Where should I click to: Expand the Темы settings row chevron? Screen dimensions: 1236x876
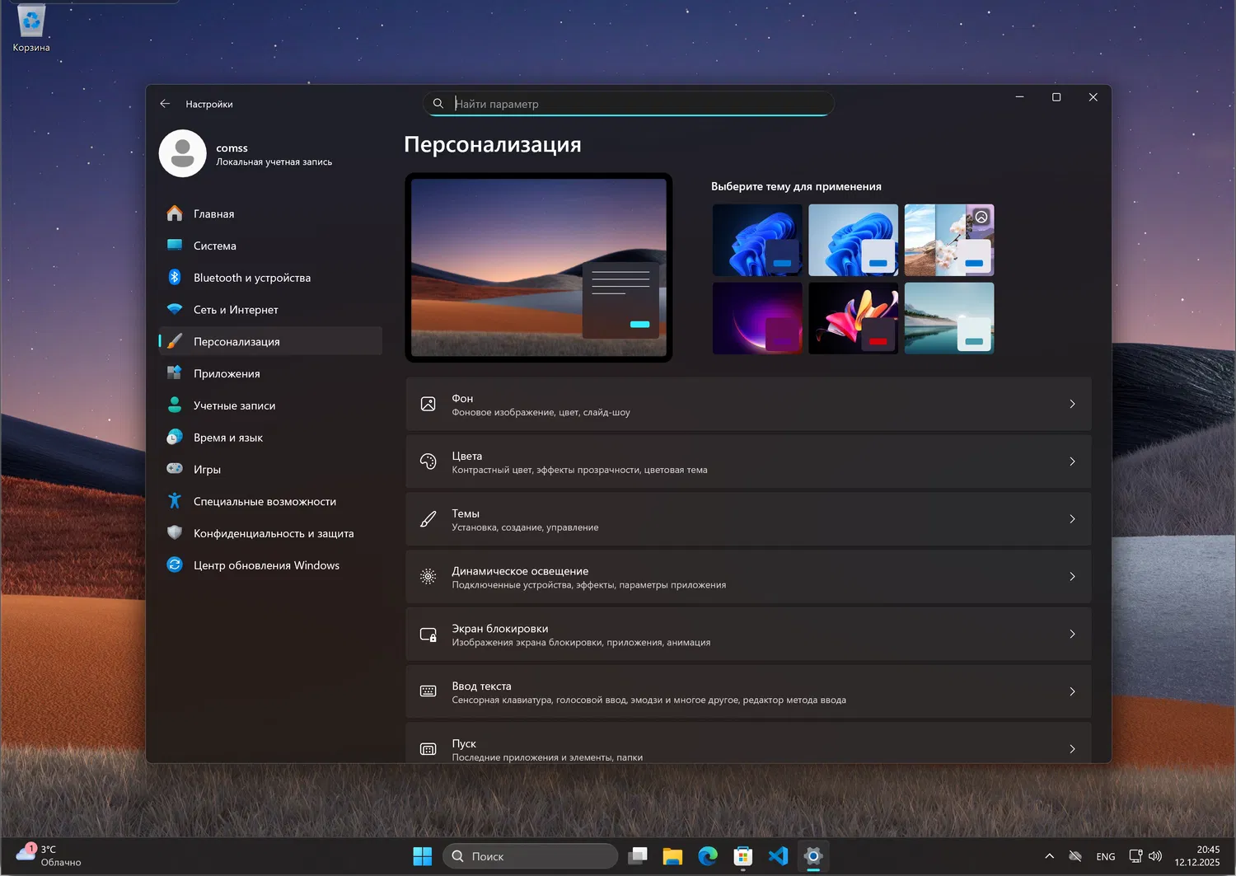[x=1071, y=519]
